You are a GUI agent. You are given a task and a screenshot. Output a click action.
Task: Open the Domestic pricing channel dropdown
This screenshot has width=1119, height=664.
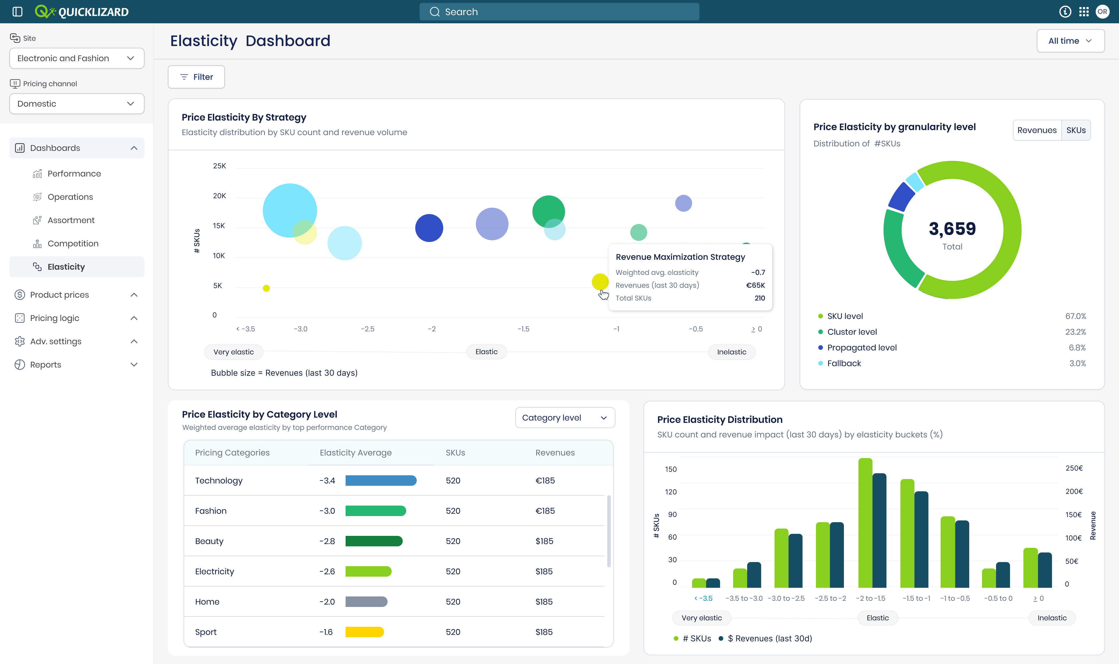(x=77, y=104)
